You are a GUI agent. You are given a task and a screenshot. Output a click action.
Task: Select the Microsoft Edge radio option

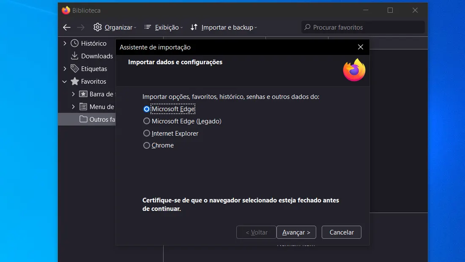pyautogui.click(x=147, y=109)
